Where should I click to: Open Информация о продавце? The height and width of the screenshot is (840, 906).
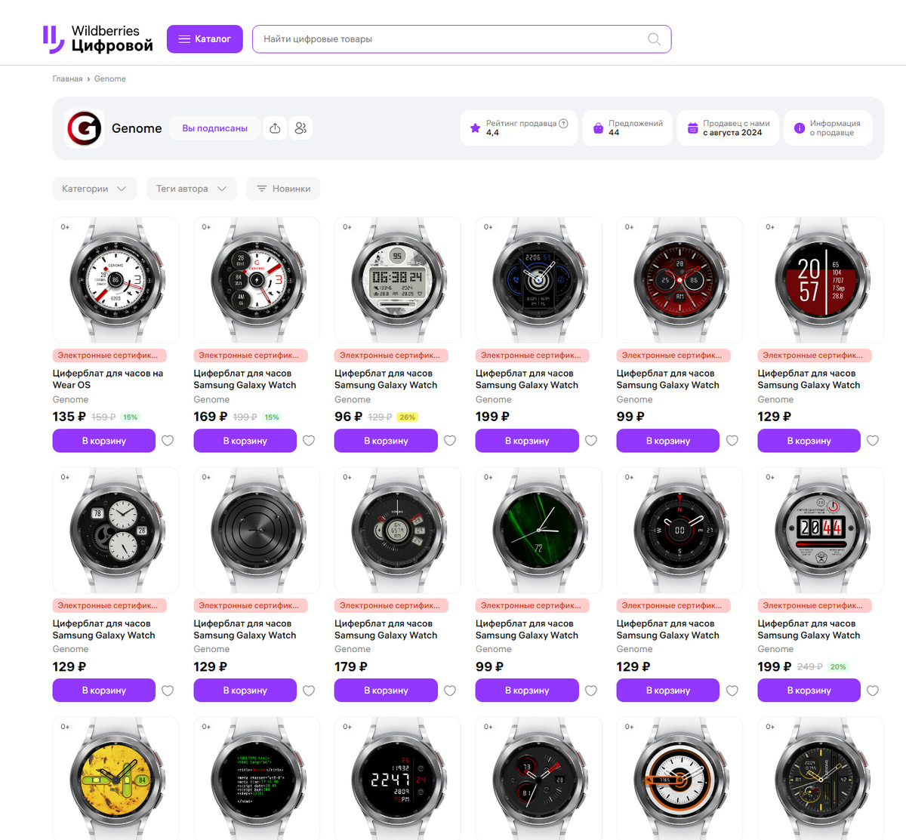point(827,128)
